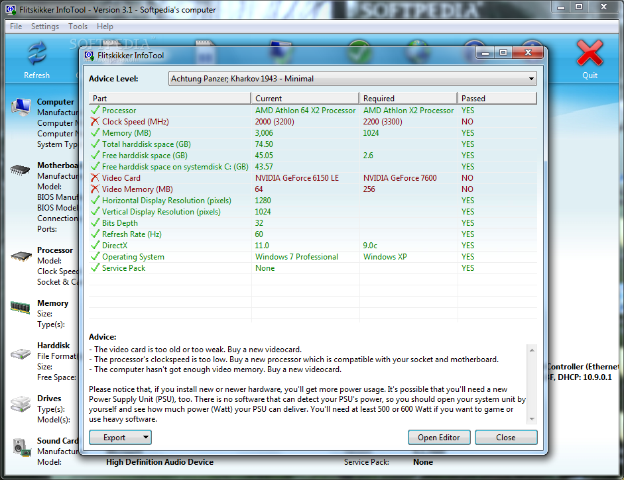Click the Close button in the dialog
Screen dimensions: 624x480
[505, 437]
